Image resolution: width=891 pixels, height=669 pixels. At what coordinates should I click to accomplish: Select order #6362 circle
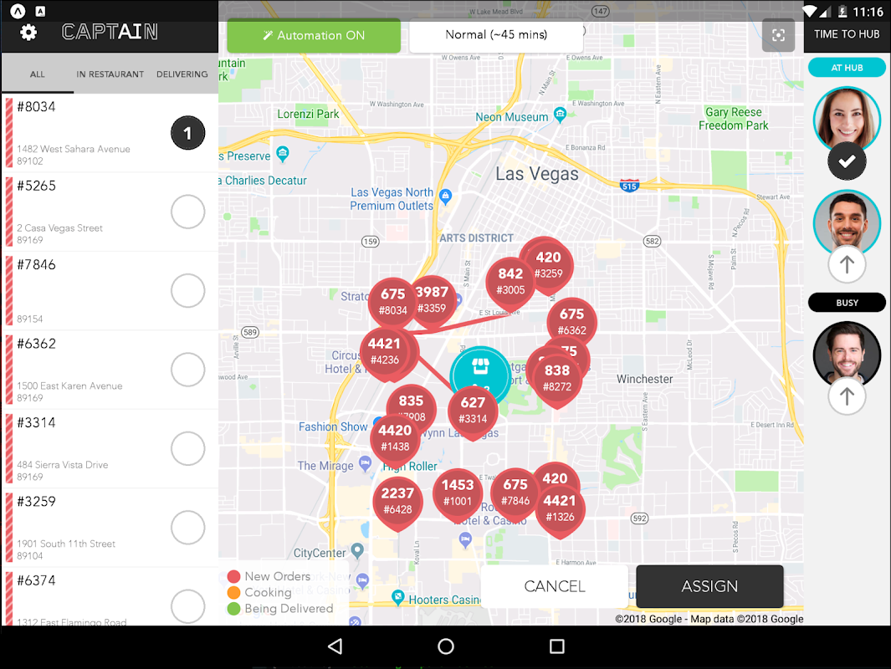pyautogui.click(x=187, y=370)
